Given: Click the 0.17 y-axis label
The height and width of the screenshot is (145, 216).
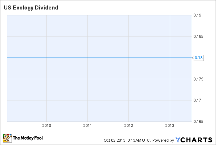Looking at the screenshot, I should tap(197, 100).
